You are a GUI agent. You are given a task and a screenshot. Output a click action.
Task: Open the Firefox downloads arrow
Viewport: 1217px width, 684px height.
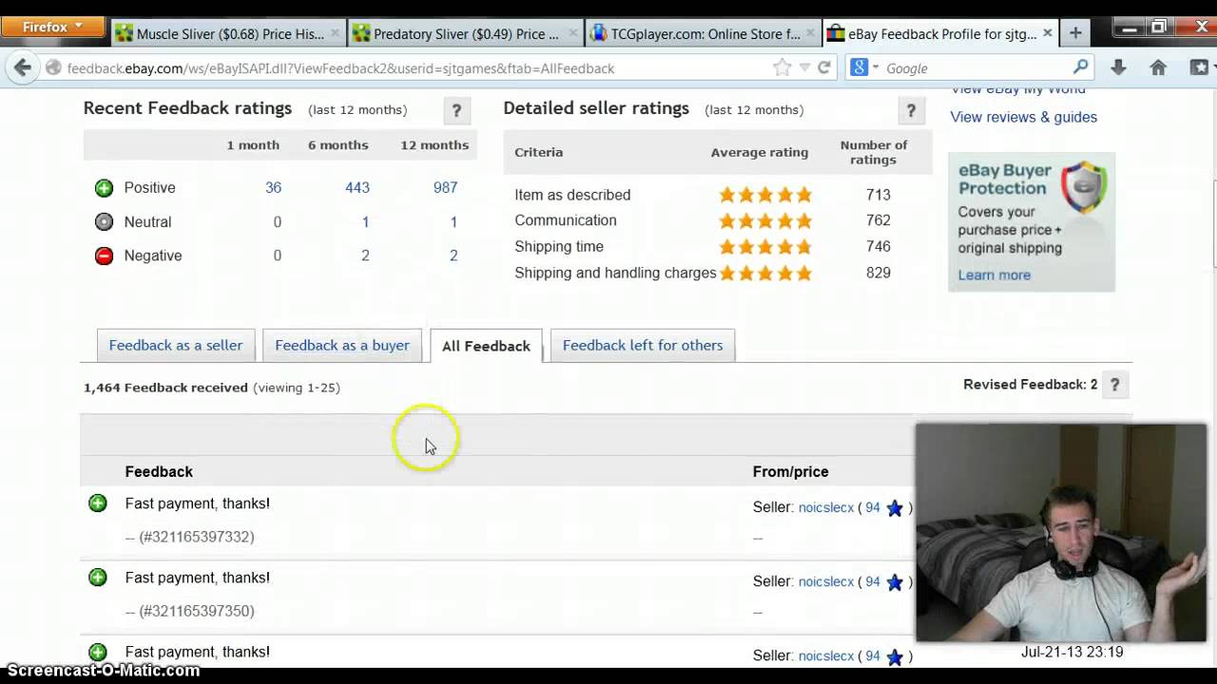(1118, 68)
